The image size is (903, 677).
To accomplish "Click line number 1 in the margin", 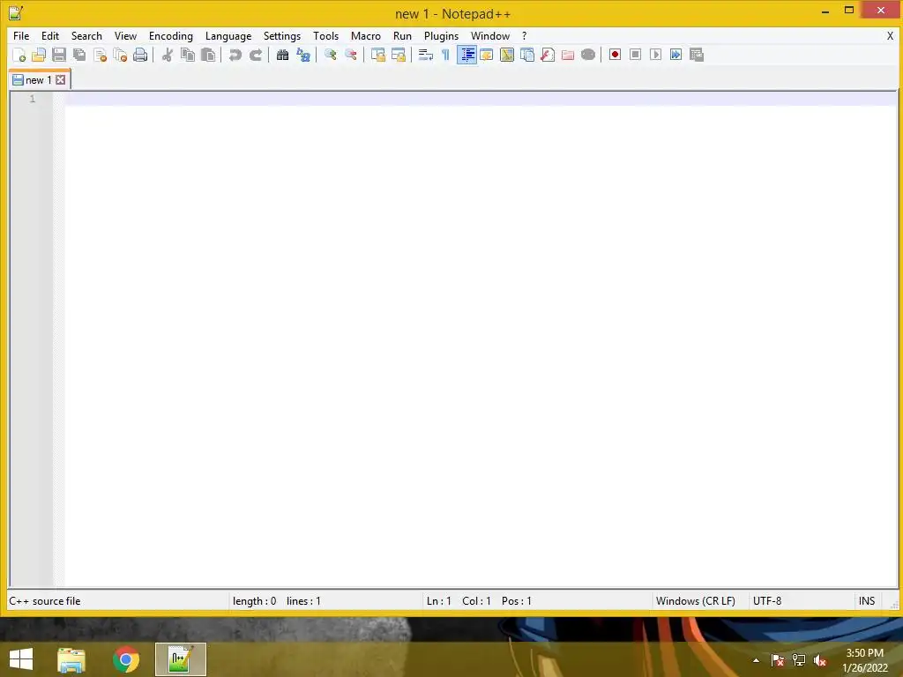I will coord(33,99).
